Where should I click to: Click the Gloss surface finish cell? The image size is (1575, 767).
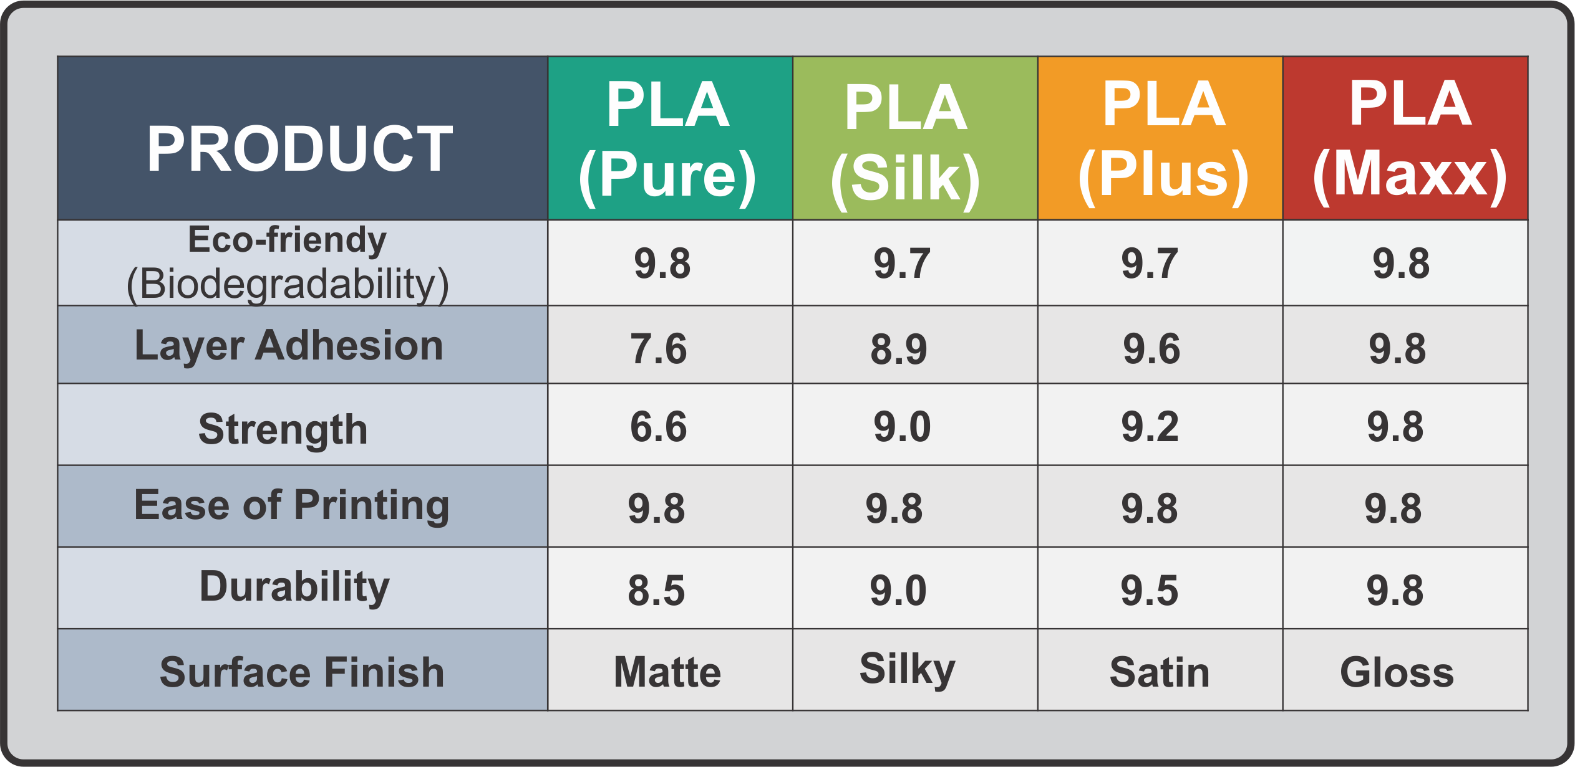tap(1405, 670)
